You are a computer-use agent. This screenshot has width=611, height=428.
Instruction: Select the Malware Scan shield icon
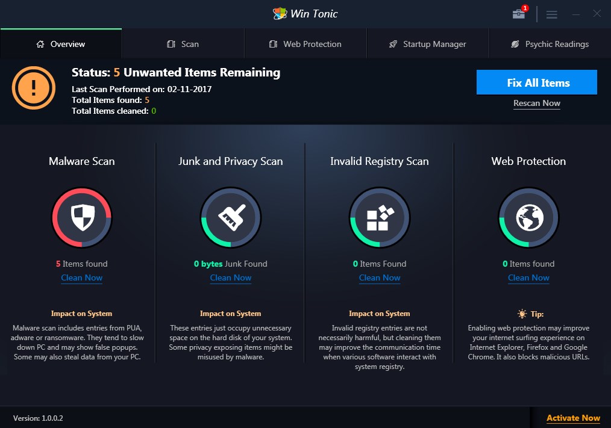click(x=81, y=217)
